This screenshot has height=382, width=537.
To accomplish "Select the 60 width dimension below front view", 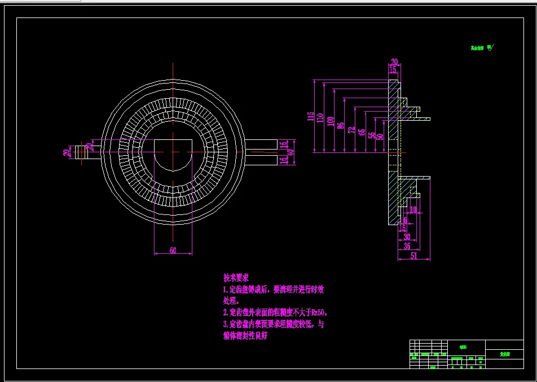I will [173, 251].
